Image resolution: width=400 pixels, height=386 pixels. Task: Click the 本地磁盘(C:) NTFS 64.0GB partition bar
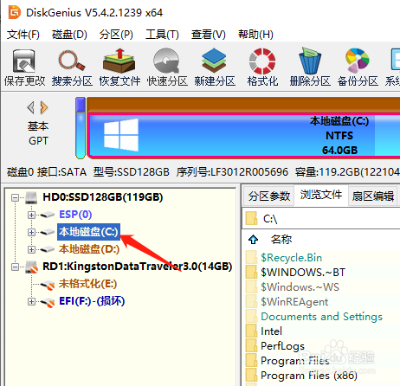244,136
